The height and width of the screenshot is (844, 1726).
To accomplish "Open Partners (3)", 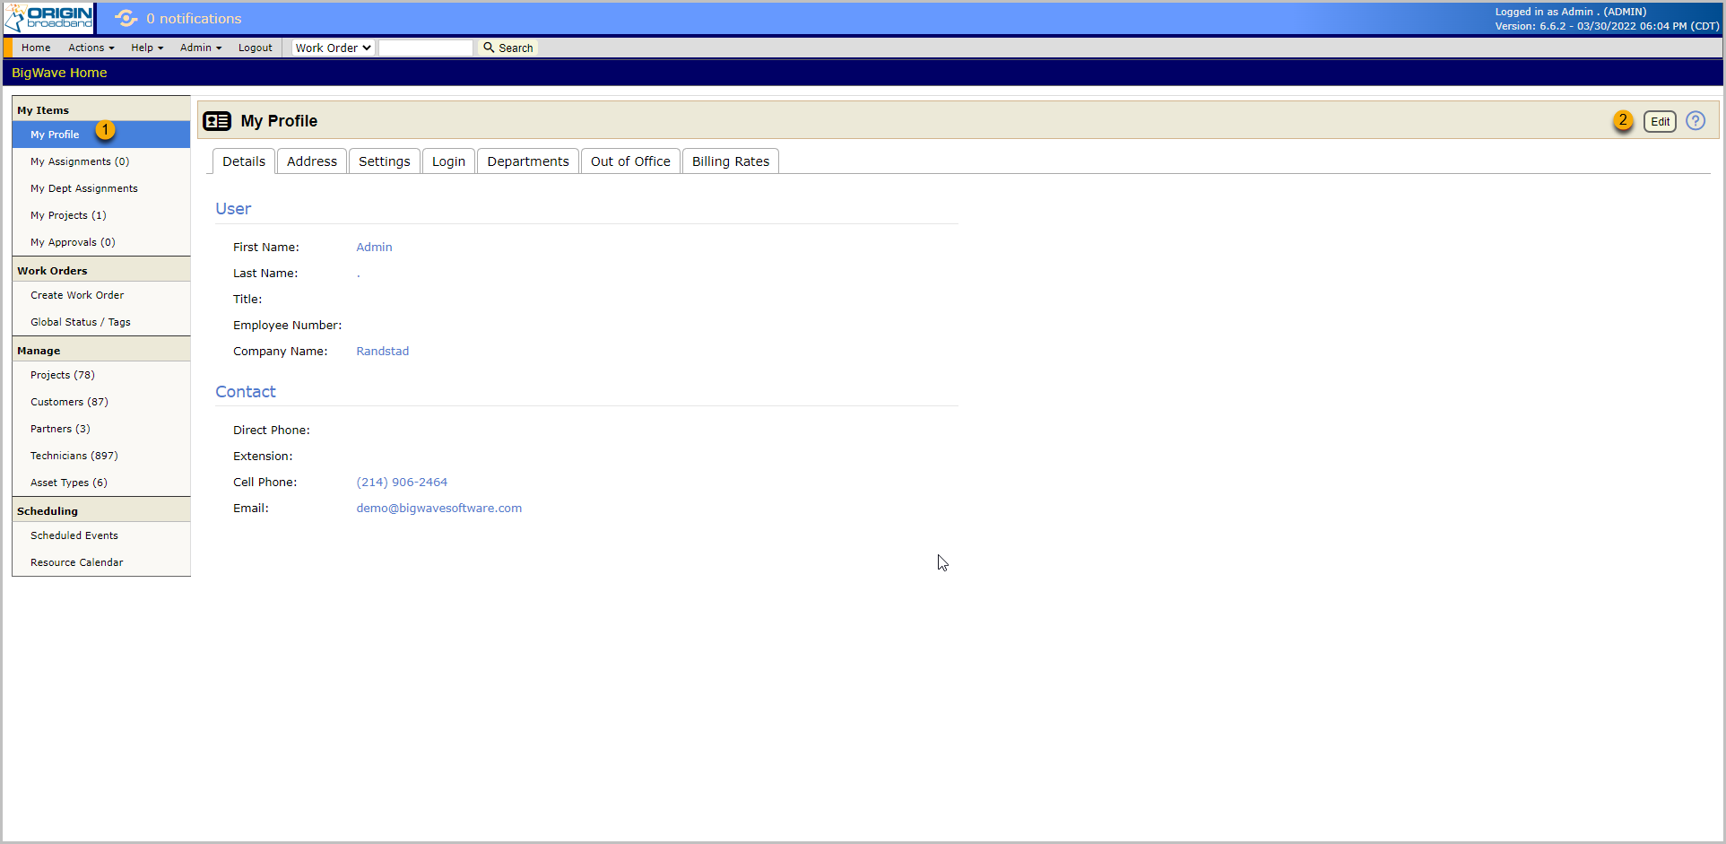I will [101, 429].
